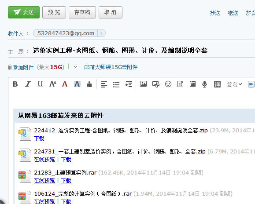Image resolution: width=255 pixels, height=204 pixels.
Task: Open the 签名 signature dropdown
Action: (234, 84)
